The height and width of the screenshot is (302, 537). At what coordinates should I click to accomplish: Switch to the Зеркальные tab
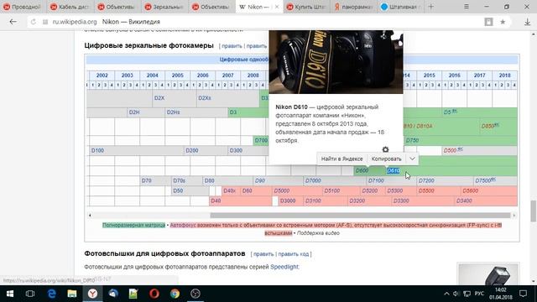[x=164, y=7]
